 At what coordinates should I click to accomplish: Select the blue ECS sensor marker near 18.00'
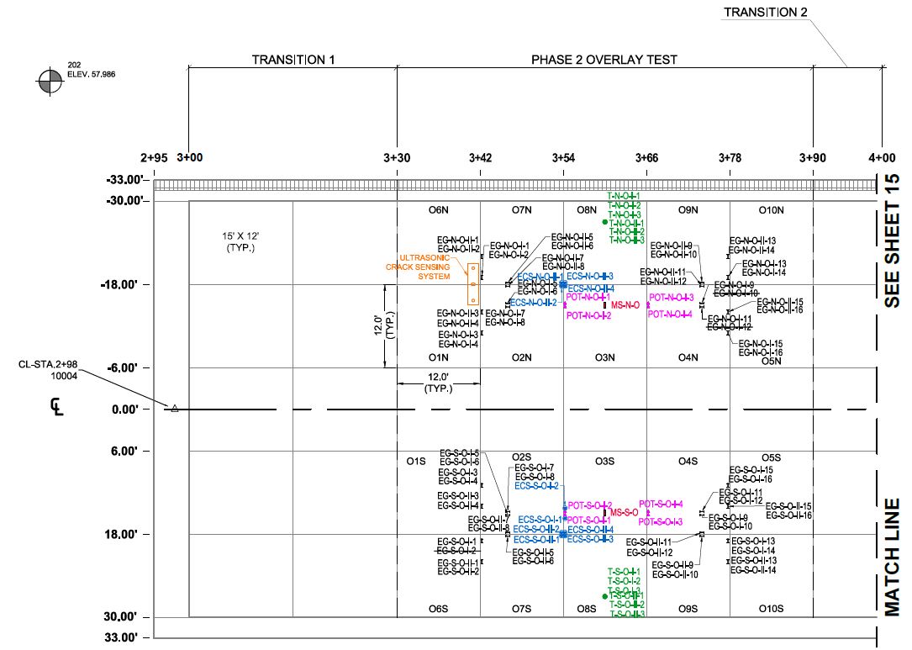(562, 533)
